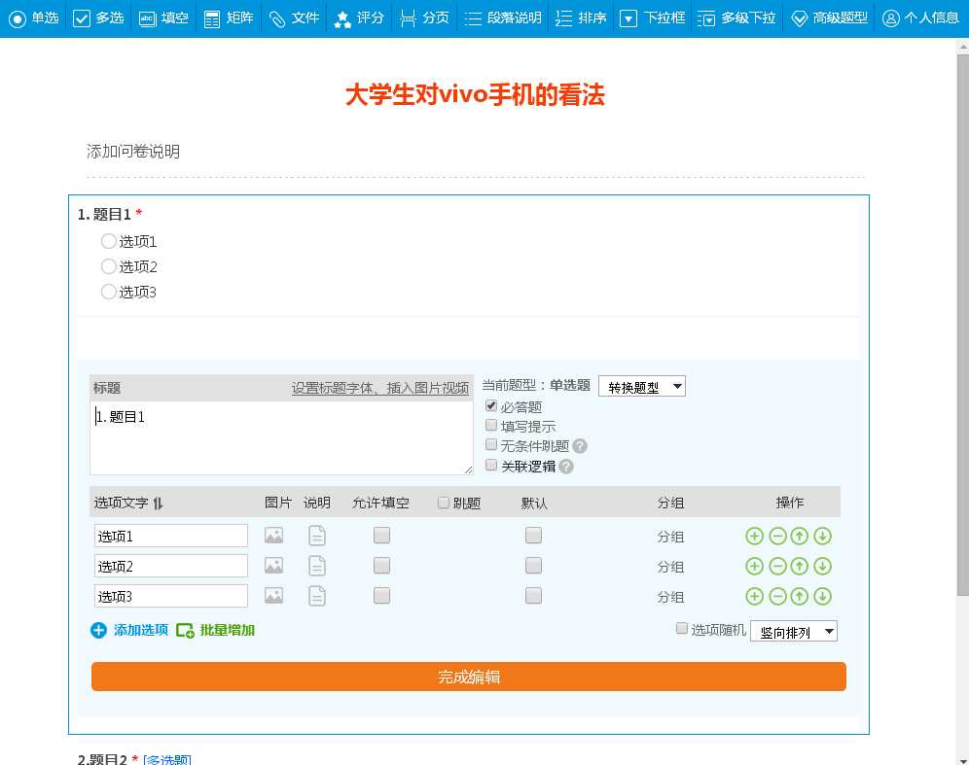The width and height of the screenshot is (969, 765).
Task: Open the 转换题型 dropdown
Action: 642,387
